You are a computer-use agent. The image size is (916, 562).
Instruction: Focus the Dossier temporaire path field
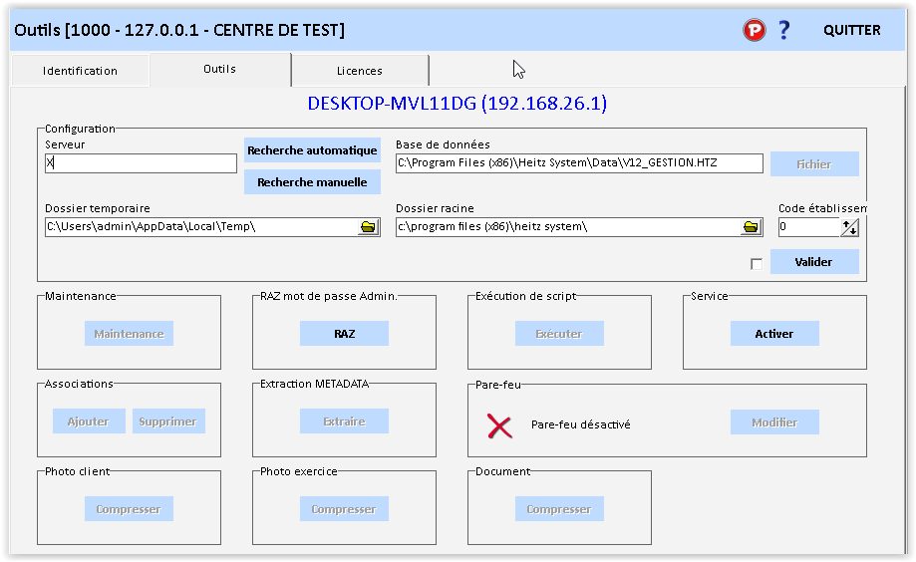[x=199, y=227]
